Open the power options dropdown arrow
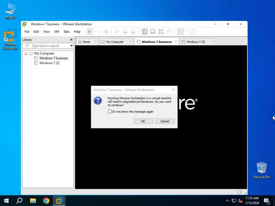275x206 pixels. (95, 32)
